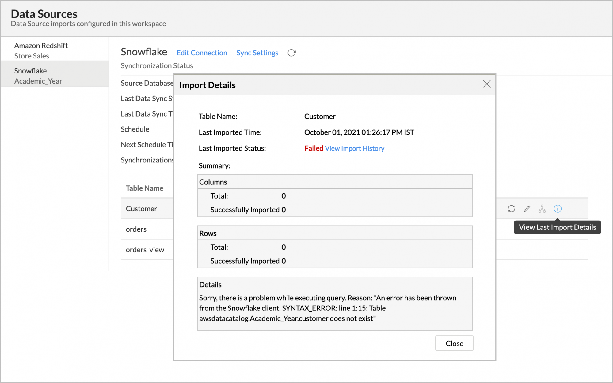Image resolution: width=613 pixels, height=383 pixels.
Task: Click the Data Sources page title
Action: pos(44,14)
